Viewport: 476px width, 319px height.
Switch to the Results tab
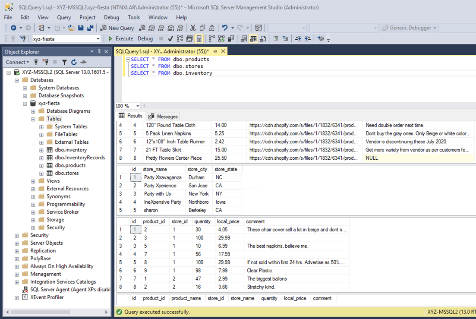[x=130, y=116]
